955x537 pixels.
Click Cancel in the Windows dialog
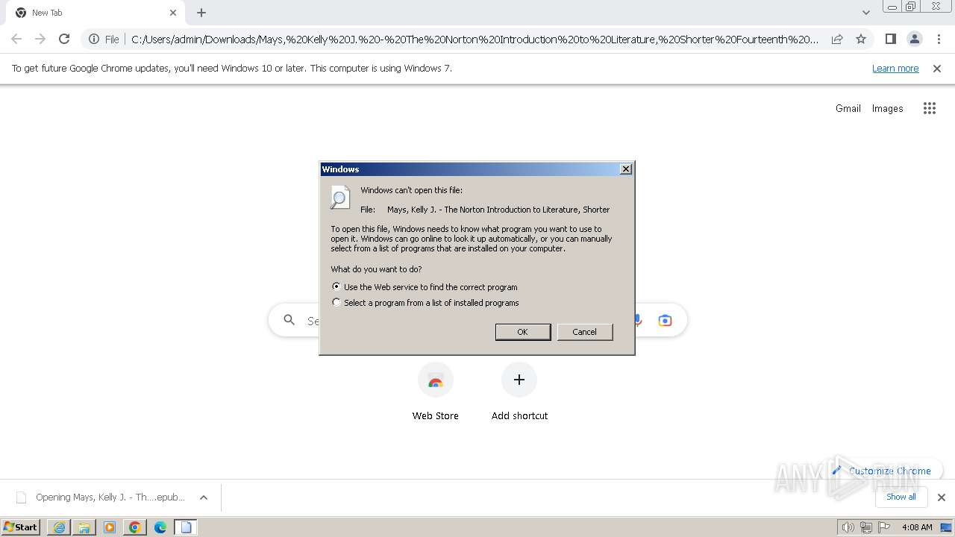[585, 332]
